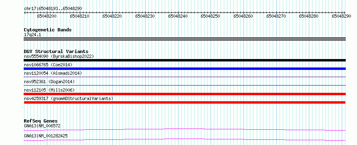Open the Cytogenetic Bands track title
357x145 pixels.
pyautogui.click(x=48, y=30)
